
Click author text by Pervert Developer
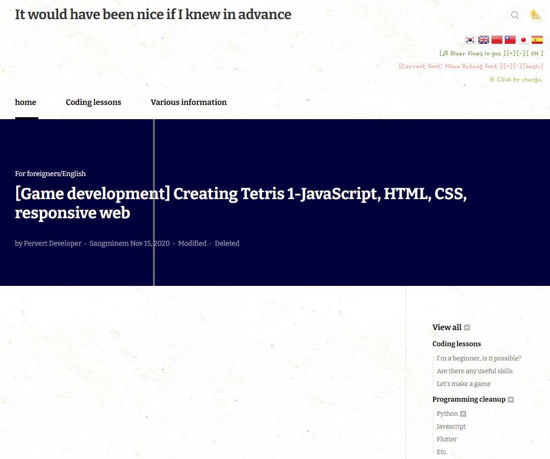pos(48,243)
